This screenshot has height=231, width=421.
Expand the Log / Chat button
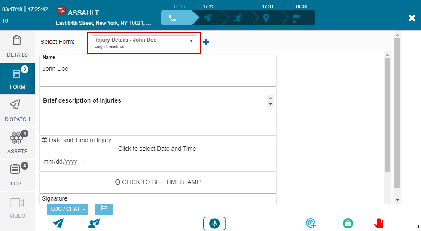[x=68, y=209]
